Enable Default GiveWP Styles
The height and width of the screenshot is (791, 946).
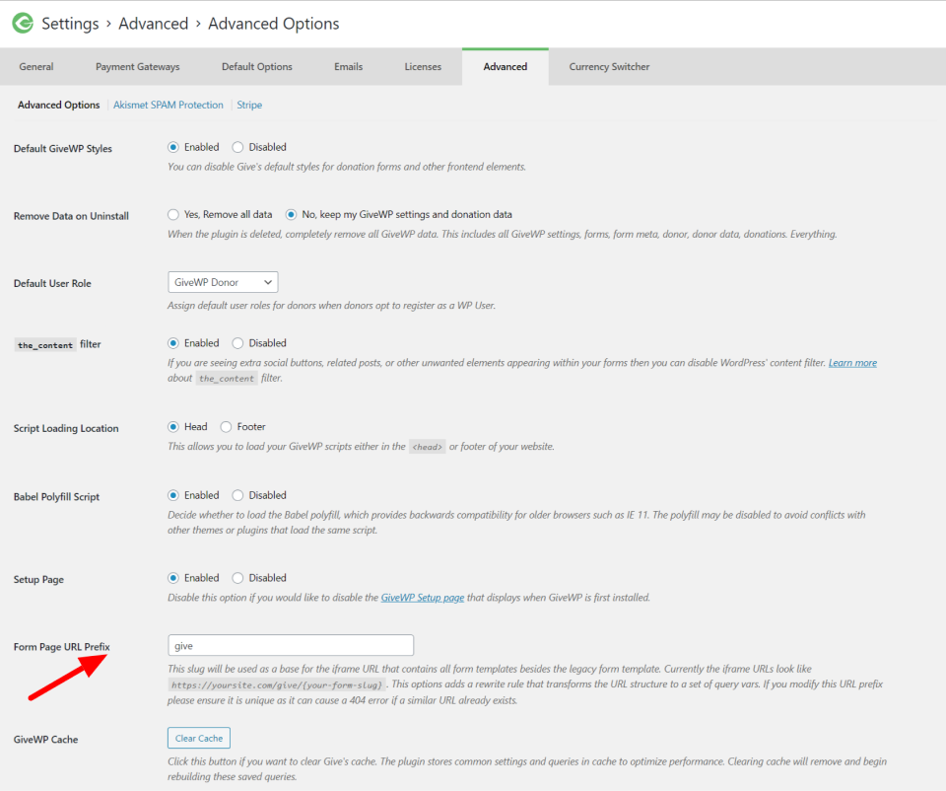tap(173, 147)
